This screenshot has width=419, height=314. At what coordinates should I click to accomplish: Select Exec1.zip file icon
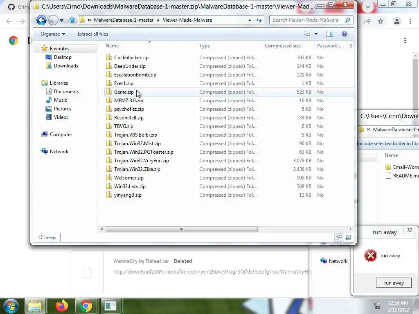pyautogui.click(x=109, y=83)
